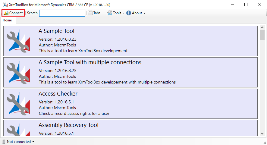The height and width of the screenshot is (145, 267).
Task: Click the multiple connections tool icon
Action: (x=18, y=72)
